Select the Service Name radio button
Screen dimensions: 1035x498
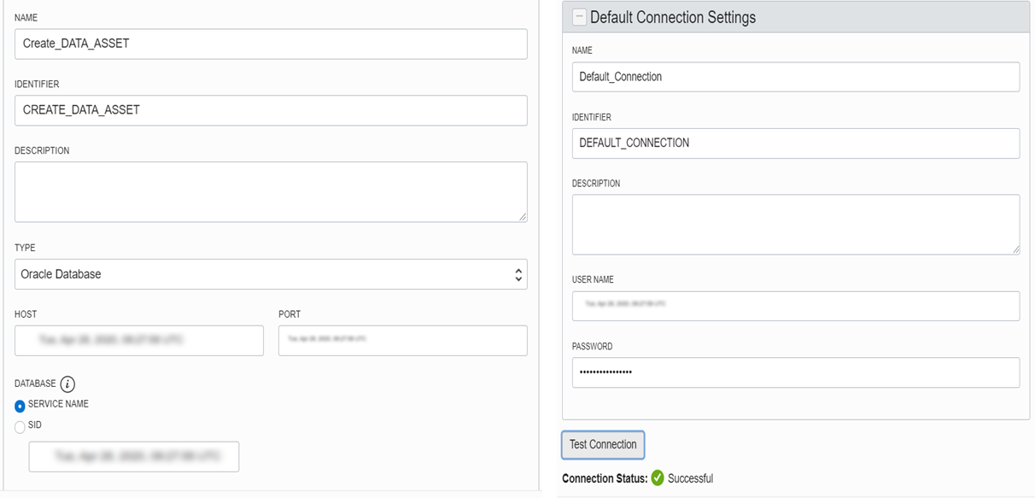click(20, 406)
